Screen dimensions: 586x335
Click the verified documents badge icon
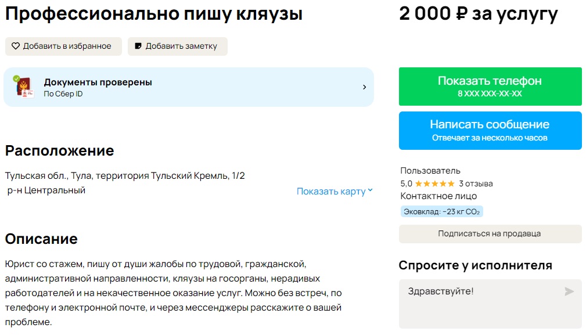click(23, 86)
